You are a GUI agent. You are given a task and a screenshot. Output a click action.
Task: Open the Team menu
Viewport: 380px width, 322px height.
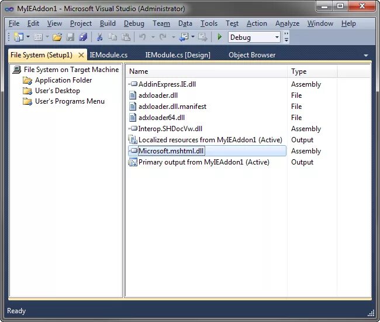point(161,23)
